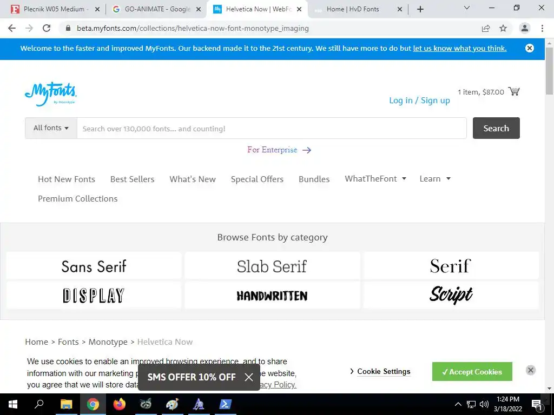Screen dimensions: 554x415
Task: Open the Chrome three-dot menu
Action: (542, 28)
